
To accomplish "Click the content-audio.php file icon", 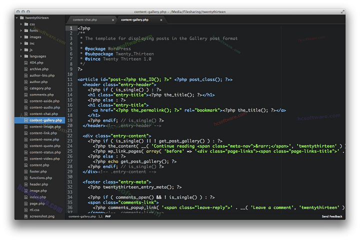I will click(x=26, y=107).
